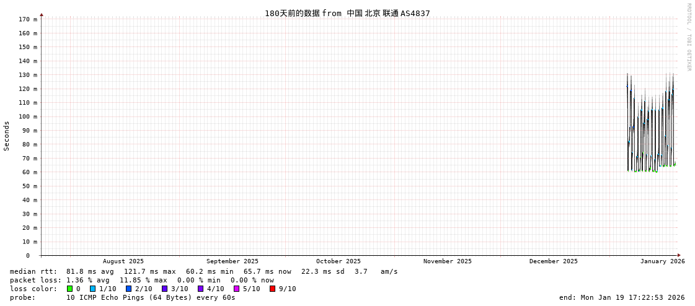
Task: Click the green 0 loss color swatch
Action: (69, 289)
